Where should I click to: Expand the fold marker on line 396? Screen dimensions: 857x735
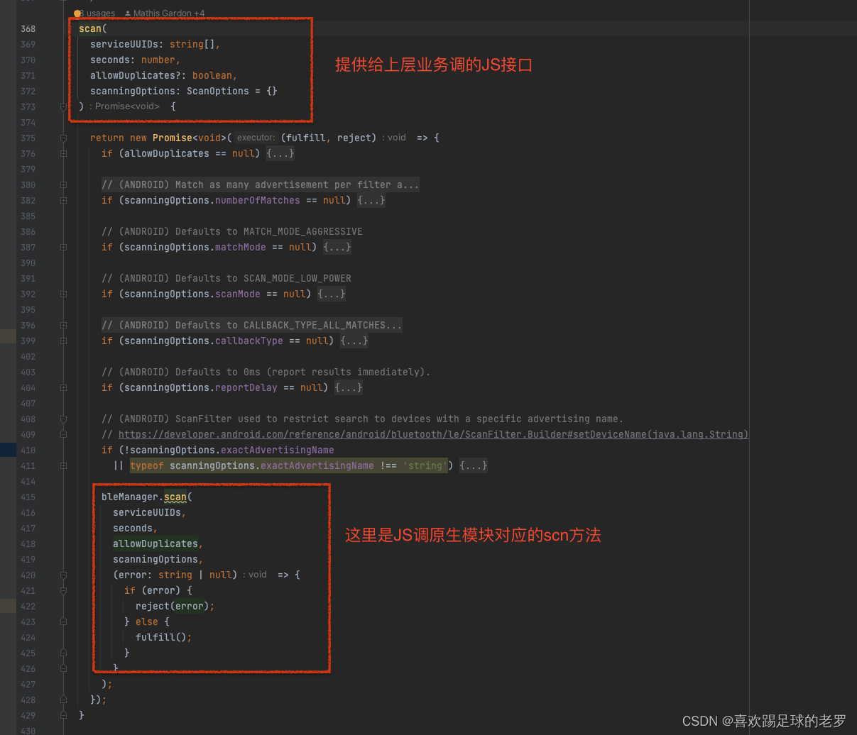pos(63,326)
